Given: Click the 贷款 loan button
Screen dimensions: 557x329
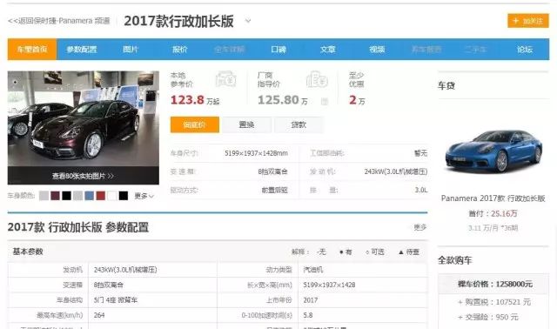Looking at the screenshot, I should tap(299, 124).
